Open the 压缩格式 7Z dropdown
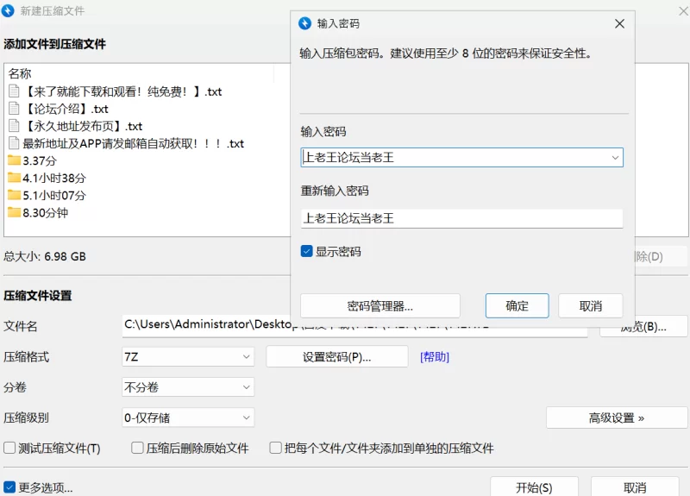Viewport: 690px width, 496px height. tap(188, 356)
